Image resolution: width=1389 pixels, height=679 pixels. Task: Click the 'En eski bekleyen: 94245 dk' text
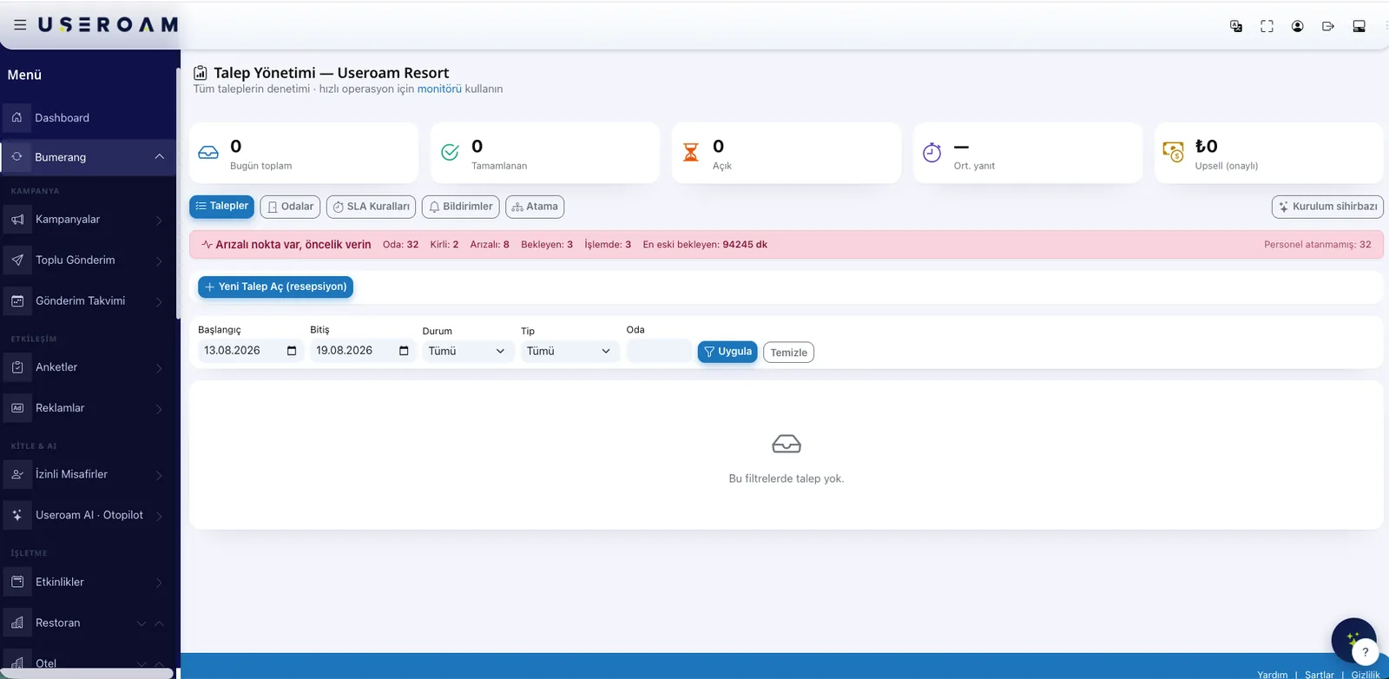[x=705, y=245]
